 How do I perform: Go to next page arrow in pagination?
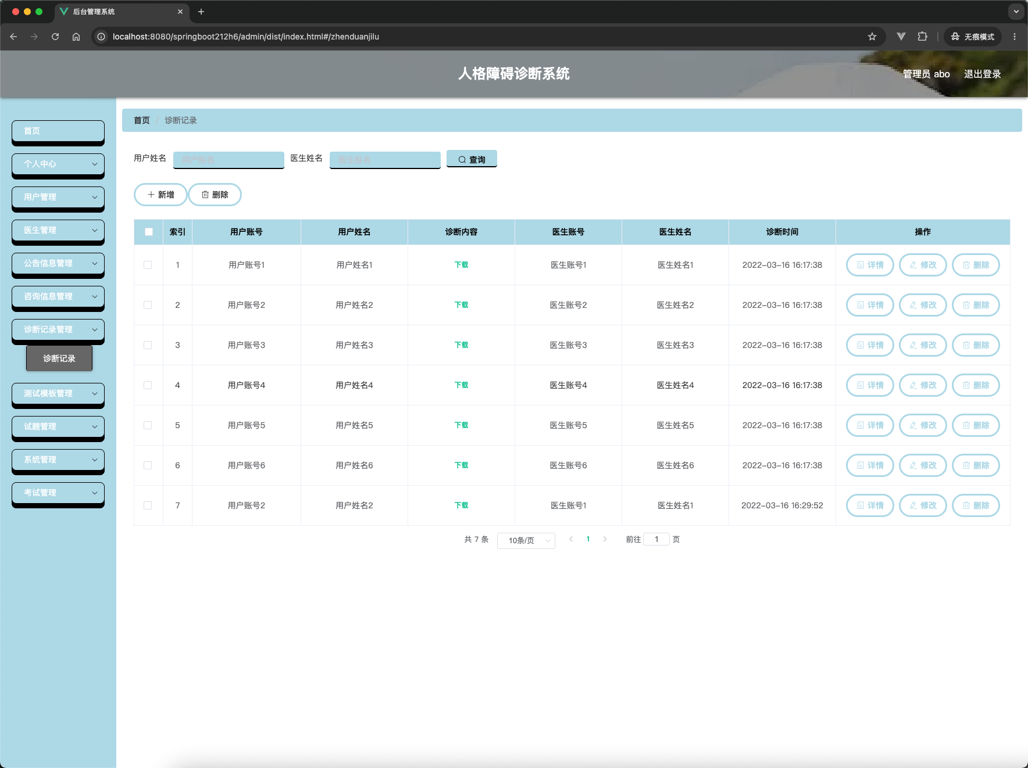[x=605, y=539]
